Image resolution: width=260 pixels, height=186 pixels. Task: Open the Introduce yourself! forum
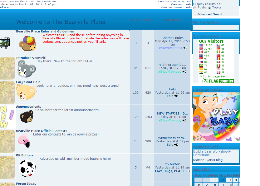click(x=31, y=58)
